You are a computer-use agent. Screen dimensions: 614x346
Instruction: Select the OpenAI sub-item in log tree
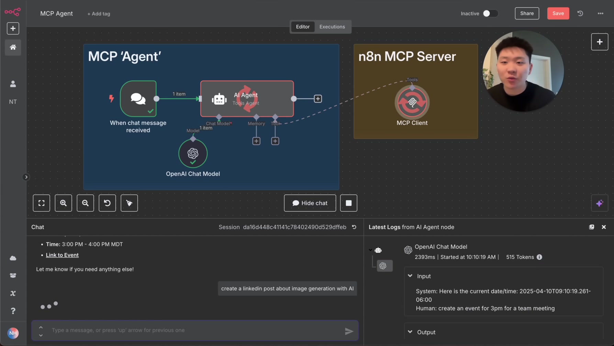click(x=384, y=266)
